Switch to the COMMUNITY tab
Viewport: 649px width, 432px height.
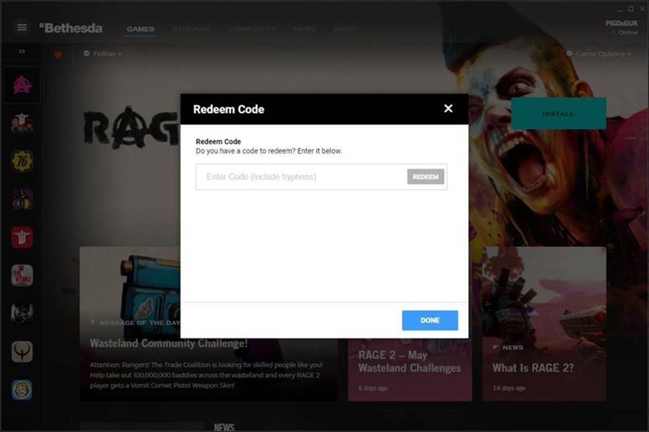251,29
